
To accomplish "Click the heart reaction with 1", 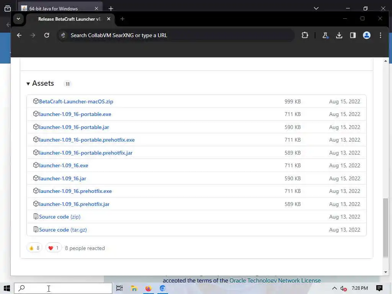I will (x=54, y=248).
